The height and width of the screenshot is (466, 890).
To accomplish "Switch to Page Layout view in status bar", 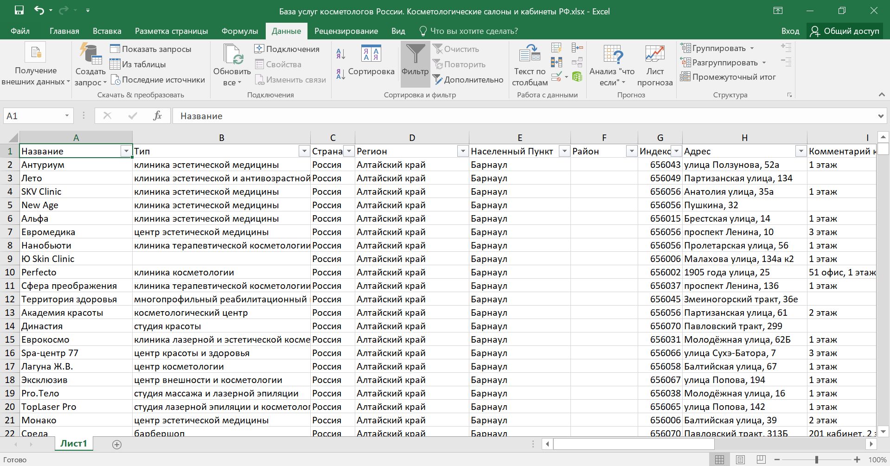I will (740, 460).
